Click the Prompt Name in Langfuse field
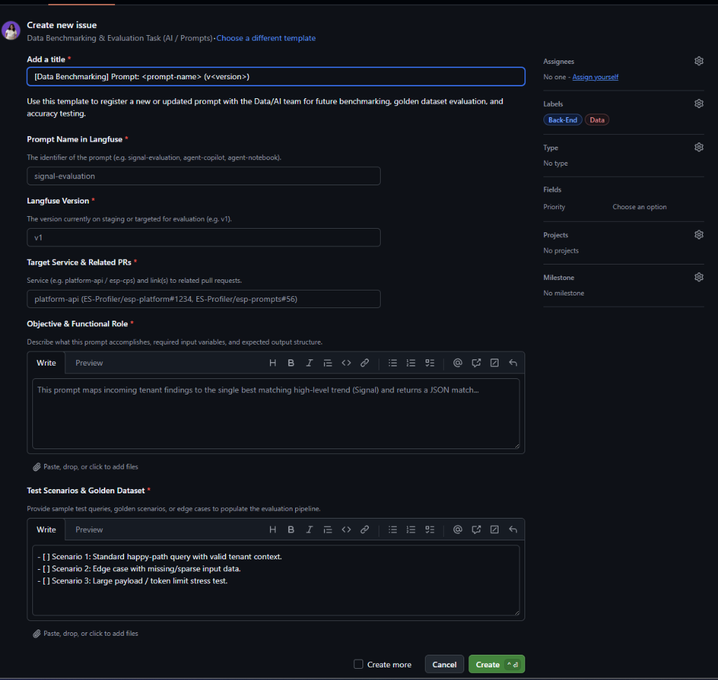This screenshot has width=718, height=680. point(204,176)
